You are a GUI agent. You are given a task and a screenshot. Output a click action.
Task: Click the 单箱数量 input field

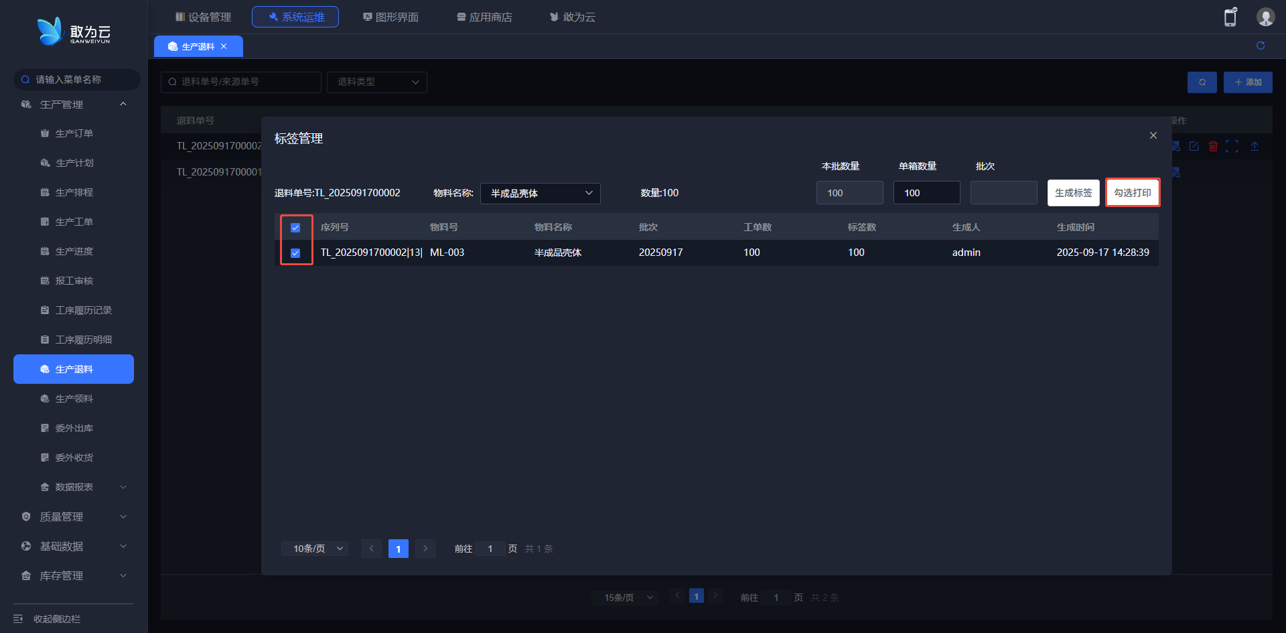[926, 193]
